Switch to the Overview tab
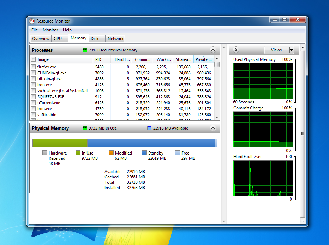Image resolution: width=329 pixels, height=245 pixels. 41,39
